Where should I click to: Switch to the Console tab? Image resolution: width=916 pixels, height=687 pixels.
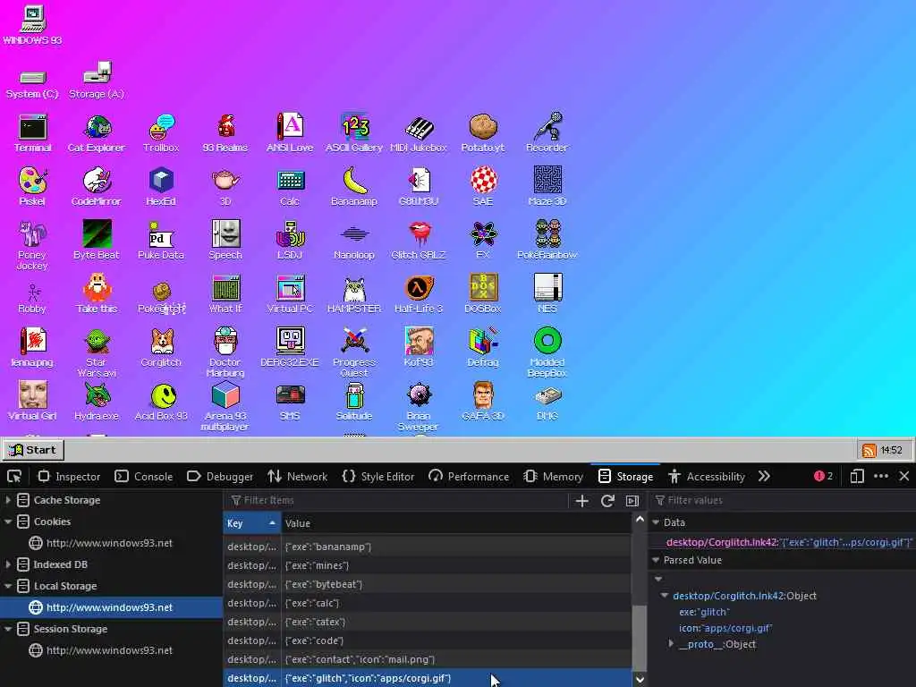pyautogui.click(x=144, y=477)
